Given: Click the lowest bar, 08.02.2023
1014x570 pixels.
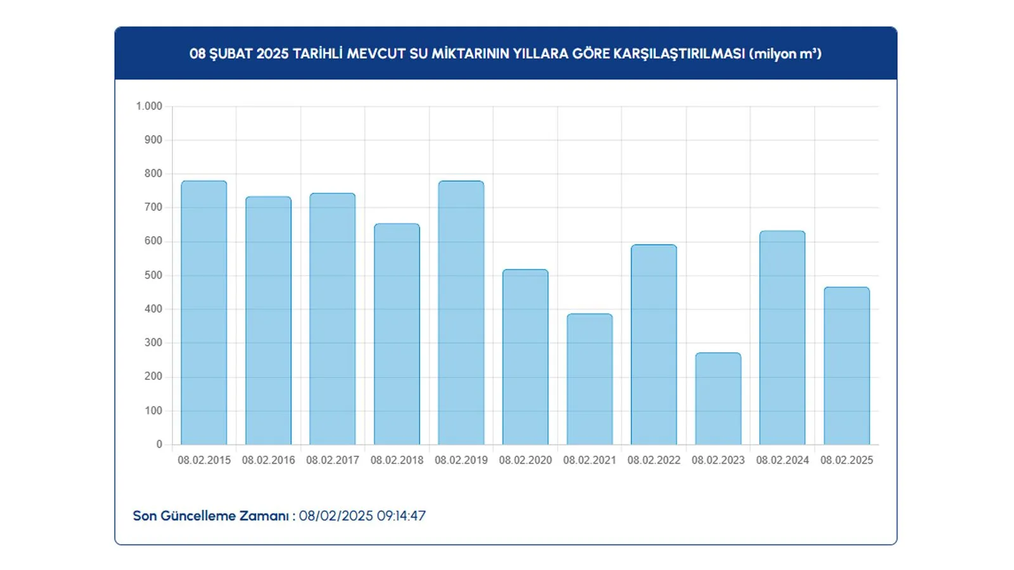Looking at the screenshot, I should pyautogui.click(x=718, y=399).
